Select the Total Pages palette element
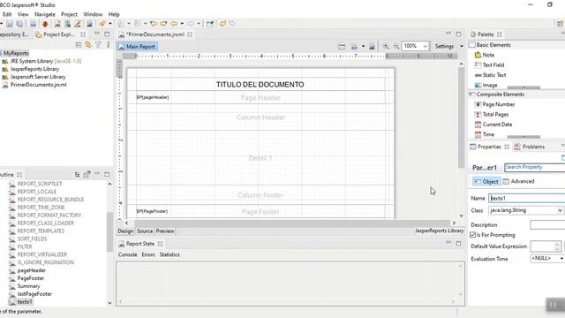The height and width of the screenshot is (318, 565). [x=492, y=114]
